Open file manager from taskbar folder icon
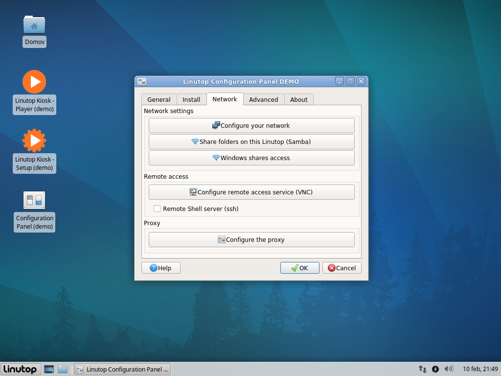The width and height of the screenshot is (501, 376). tap(63, 369)
